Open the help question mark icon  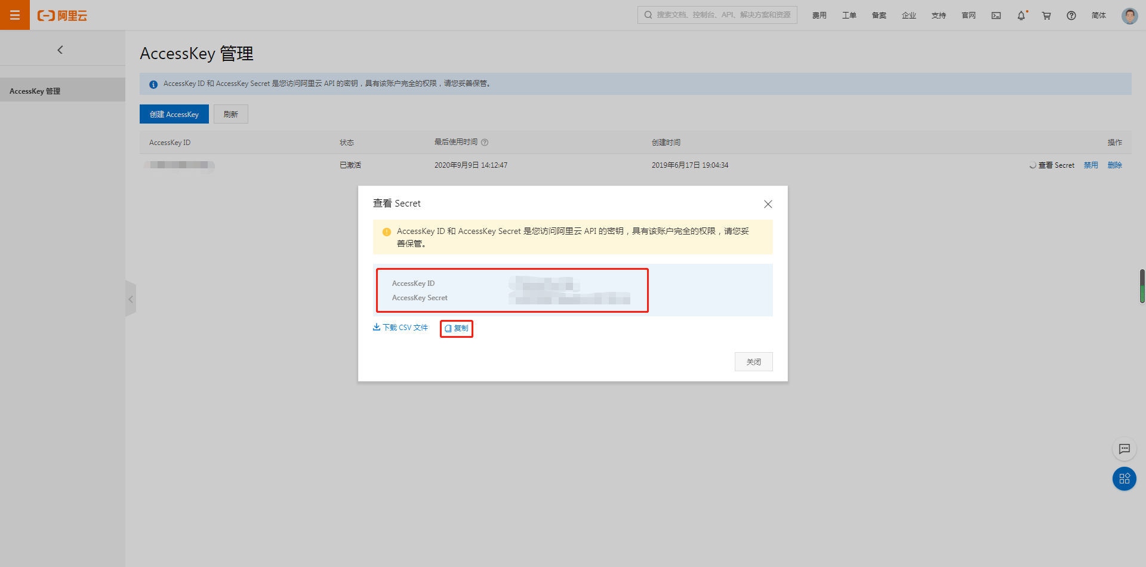coord(1071,16)
